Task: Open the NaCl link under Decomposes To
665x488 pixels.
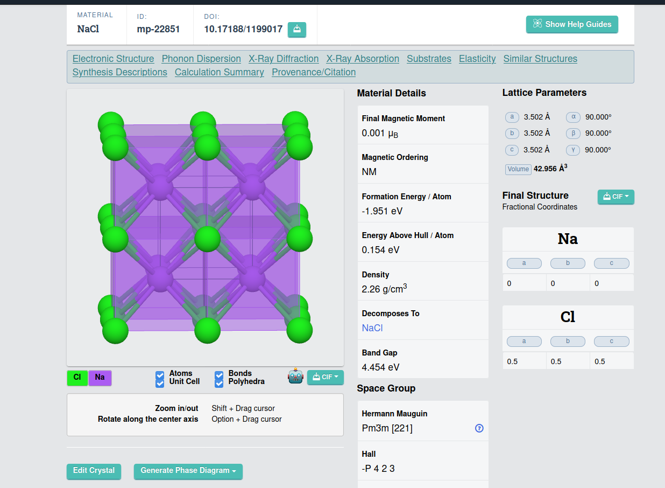Action: (372, 328)
